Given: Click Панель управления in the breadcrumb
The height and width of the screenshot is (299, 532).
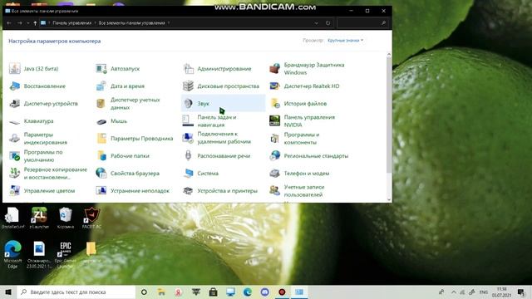Looking at the screenshot, I should point(72,23).
